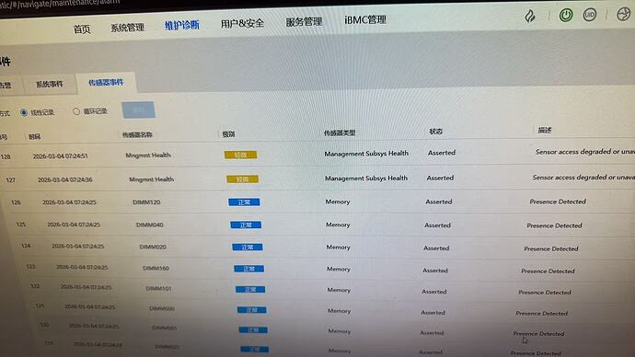
Task: Click Mngmnt Health in row 128
Action: click(148, 155)
